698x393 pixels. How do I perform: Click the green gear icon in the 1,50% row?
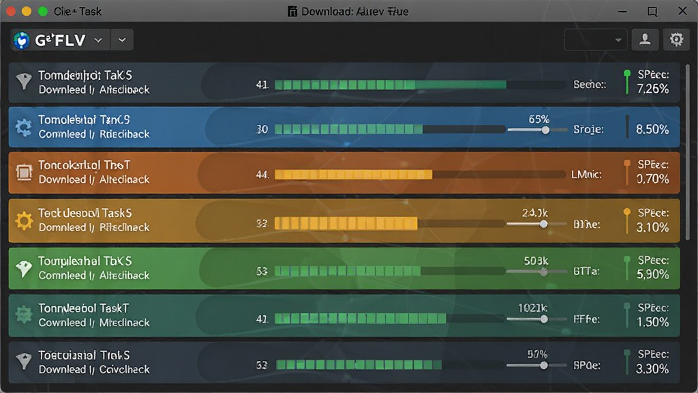click(24, 315)
